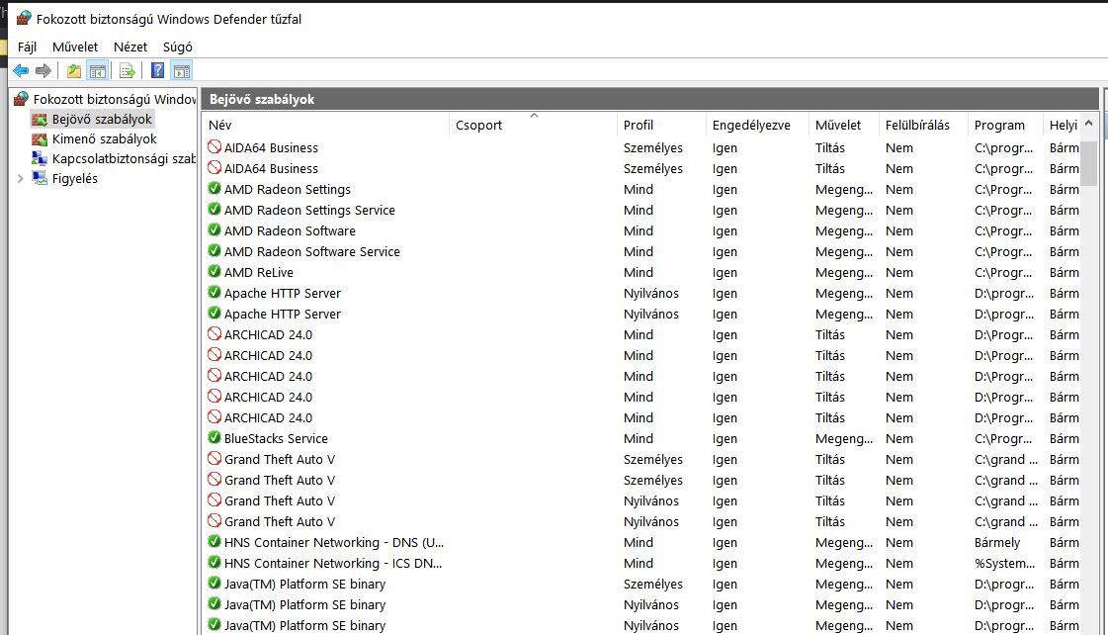The height and width of the screenshot is (635, 1108).
Task: Sort by the Engedélyezve column header
Action: pos(757,126)
